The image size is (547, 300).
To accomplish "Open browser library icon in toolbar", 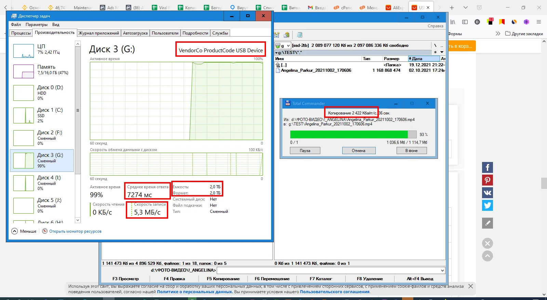I will point(453,22).
